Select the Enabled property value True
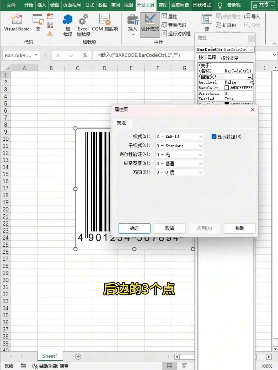278x370 pixels. (229, 99)
